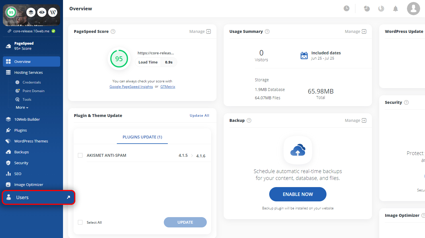
Task: Open Users in sidebar
Action: pos(38,197)
